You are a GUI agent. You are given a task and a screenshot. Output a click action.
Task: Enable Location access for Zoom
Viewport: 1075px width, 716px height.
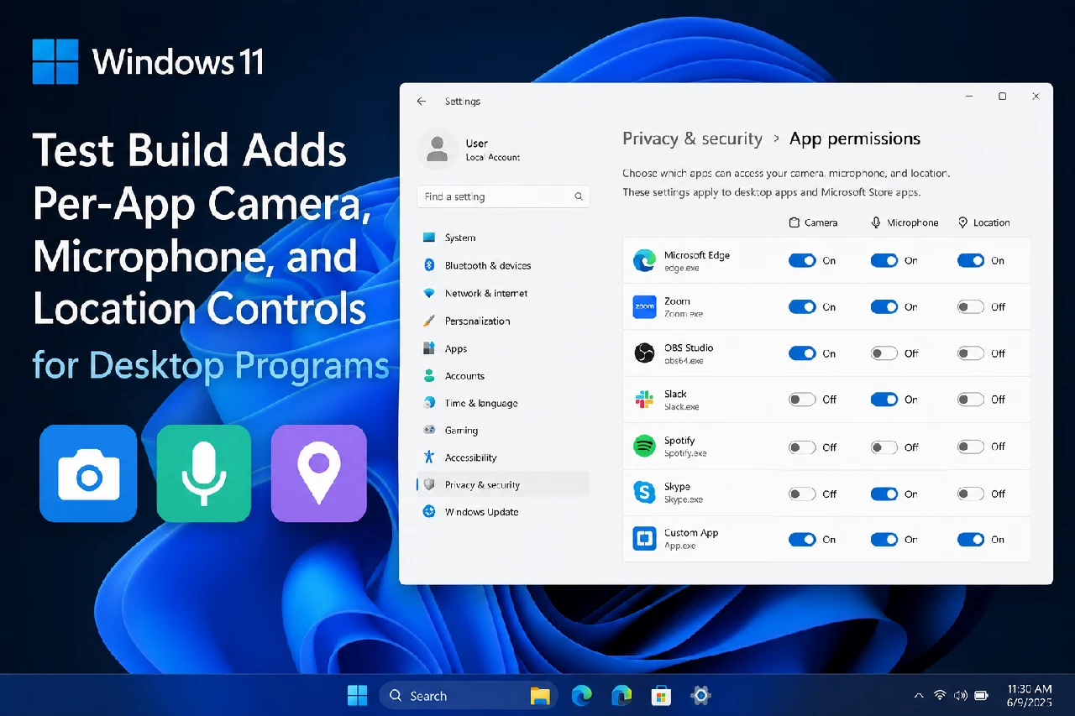coord(971,307)
